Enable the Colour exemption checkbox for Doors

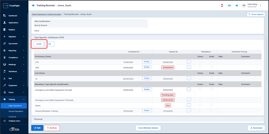click(x=200, y=105)
